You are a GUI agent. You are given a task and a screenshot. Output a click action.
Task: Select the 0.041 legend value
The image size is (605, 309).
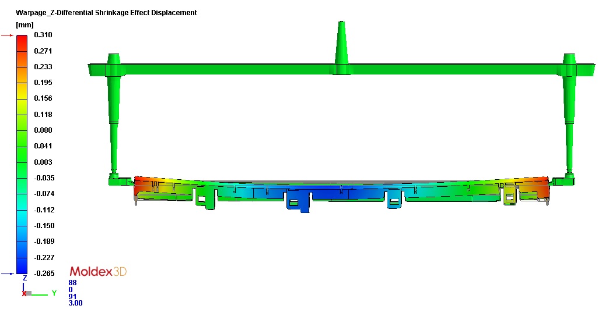point(43,146)
